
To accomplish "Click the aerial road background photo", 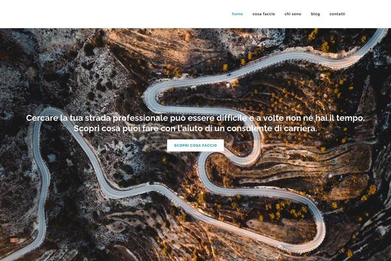I will coord(195,200).
